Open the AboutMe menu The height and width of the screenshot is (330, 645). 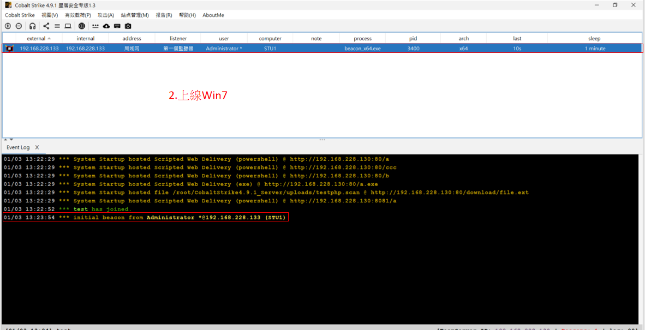tap(213, 15)
